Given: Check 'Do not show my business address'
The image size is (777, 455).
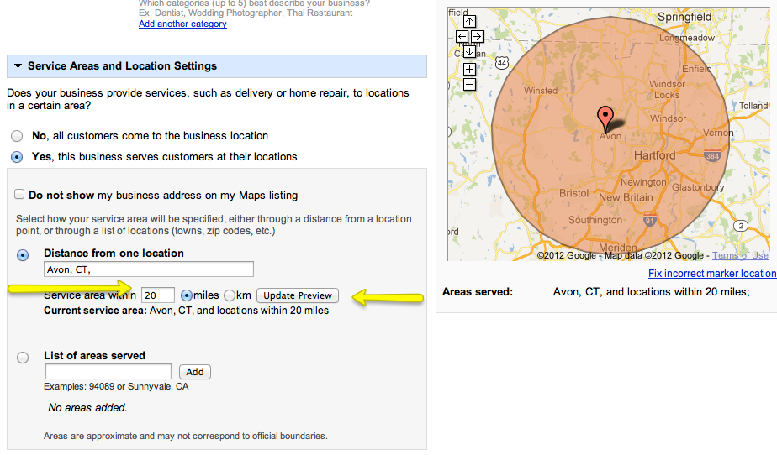Looking at the screenshot, I should (19, 195).
